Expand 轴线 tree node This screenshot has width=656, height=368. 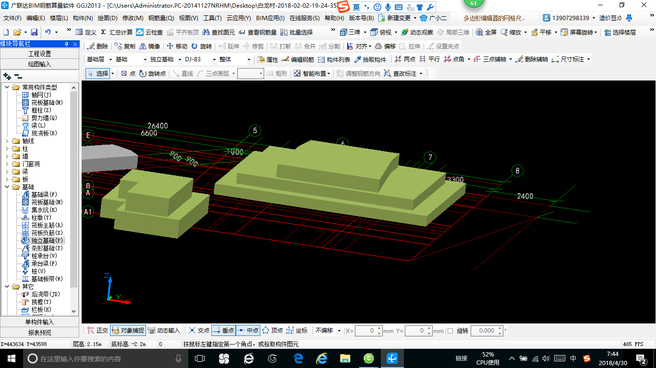coord(7,141)
